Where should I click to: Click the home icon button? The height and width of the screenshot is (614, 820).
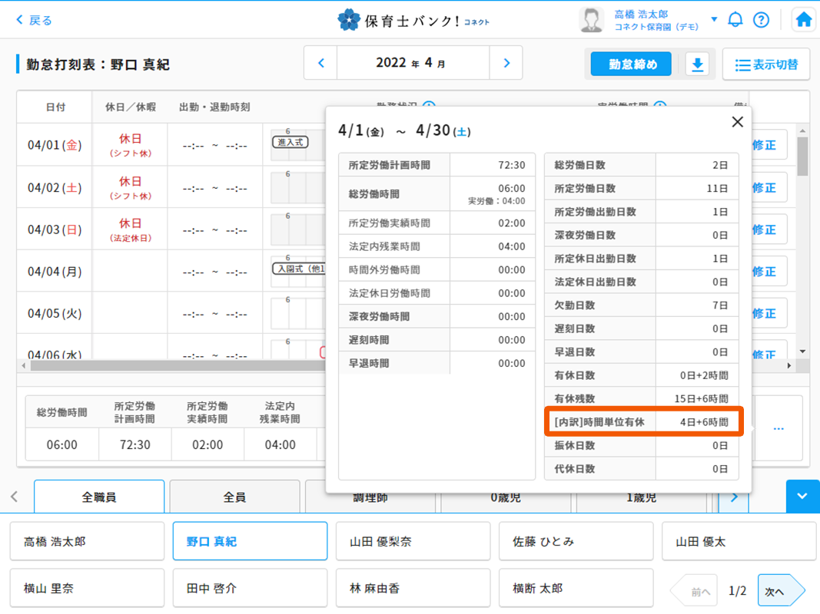pyautogui.click(x=803, y=20)
